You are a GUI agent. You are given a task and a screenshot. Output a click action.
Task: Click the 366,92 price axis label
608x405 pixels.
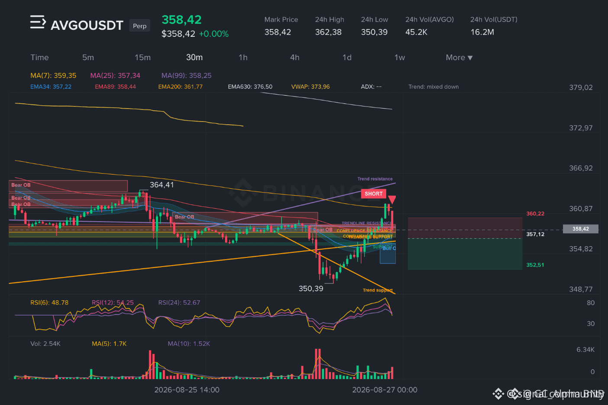(x=581, y=168)
